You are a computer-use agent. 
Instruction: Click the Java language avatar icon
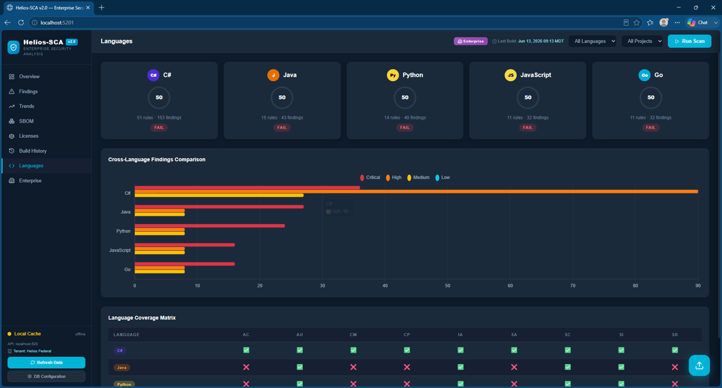(x=274, y=75)
